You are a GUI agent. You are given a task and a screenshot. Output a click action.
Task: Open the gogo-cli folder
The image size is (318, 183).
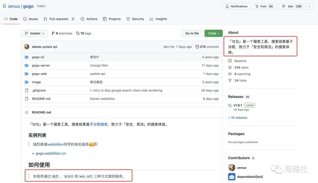coord(38,57)
